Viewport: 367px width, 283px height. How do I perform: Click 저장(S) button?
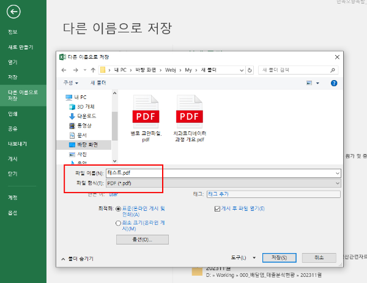coord(280,258)
